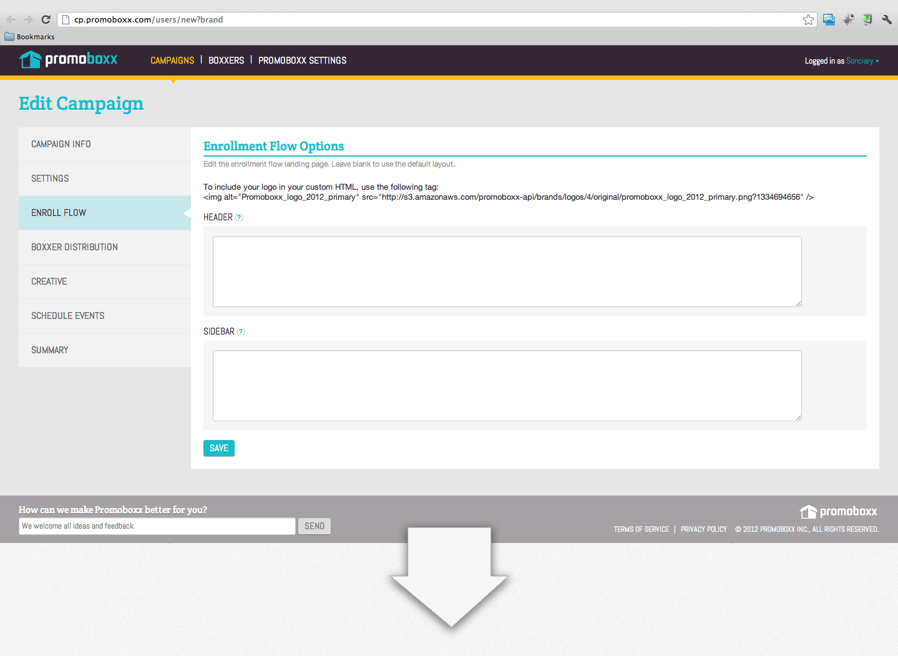Go to the Schedule Events section
This screenshot has height=656, width=898.
pos(67,316)
